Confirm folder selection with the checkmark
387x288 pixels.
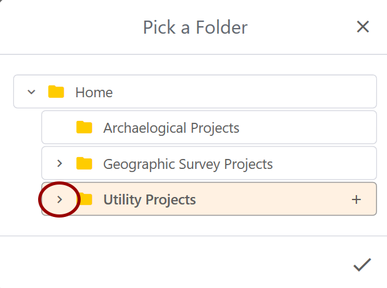(x=362, y=264)
